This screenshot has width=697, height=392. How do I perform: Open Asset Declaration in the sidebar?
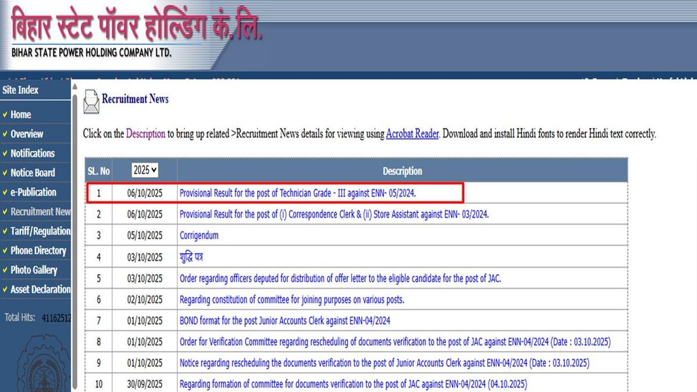40,289
